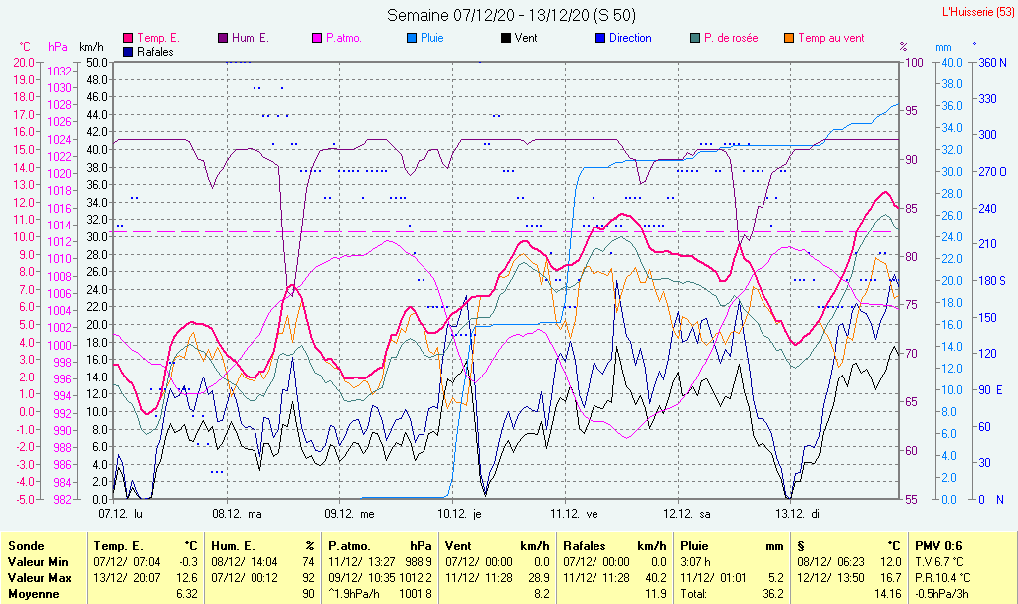This screenshot has height=604, width=1018.
Task: Click the 'Rafales' legend label
Action: pos(156,52)
